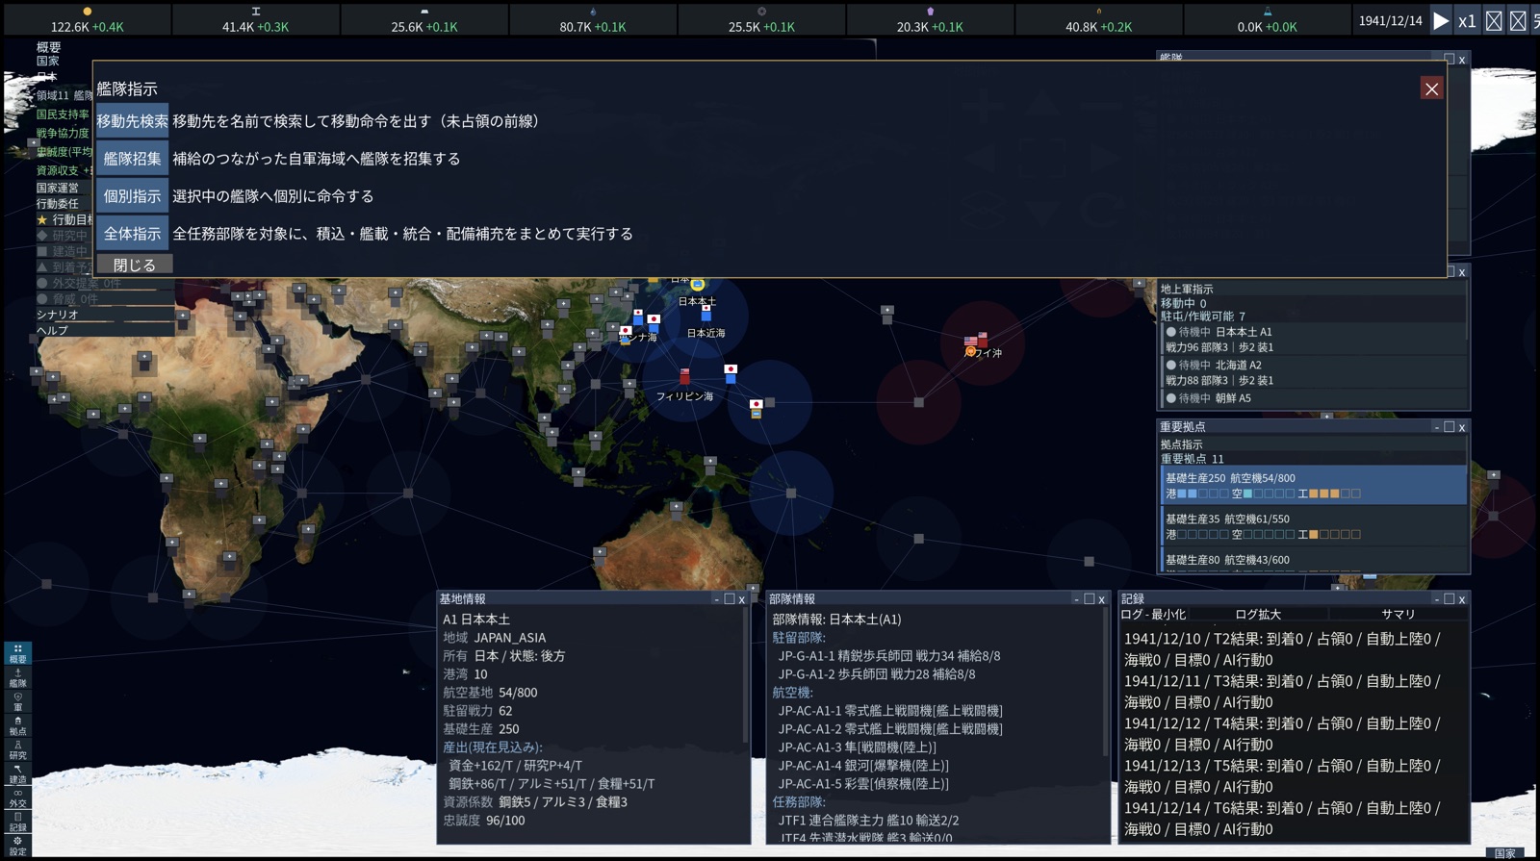Select the サマリ tab in 記録 panel
This screenshot has height=861, width=1540.
[1398, 614]
